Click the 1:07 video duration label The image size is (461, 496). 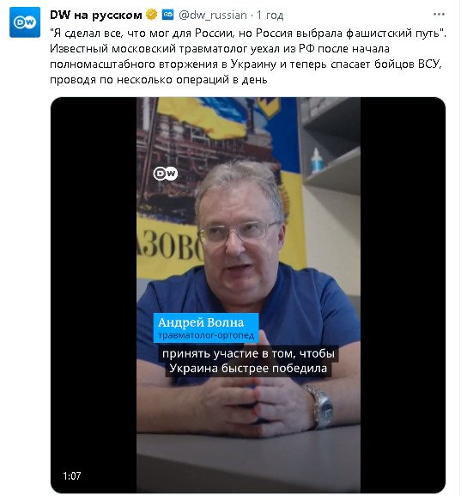[72, 475]
